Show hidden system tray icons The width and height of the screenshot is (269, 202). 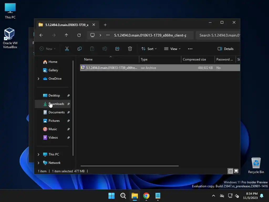click(x=213, y=196)
